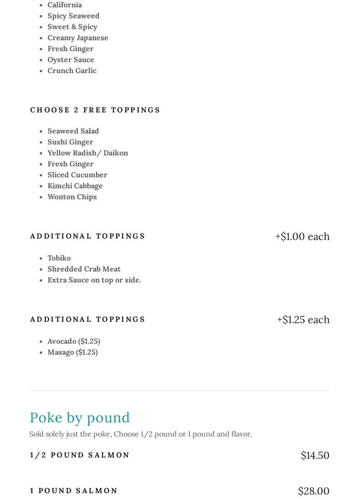
Task: Choose the Creamy Japanese sauce item
Action: point(78,37)
